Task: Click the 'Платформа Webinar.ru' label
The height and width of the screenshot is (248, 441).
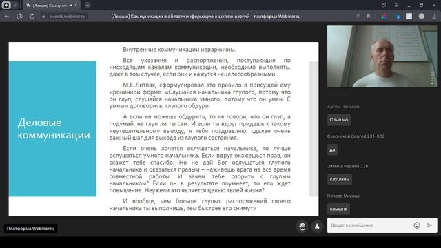Action: tap(30, 229)
